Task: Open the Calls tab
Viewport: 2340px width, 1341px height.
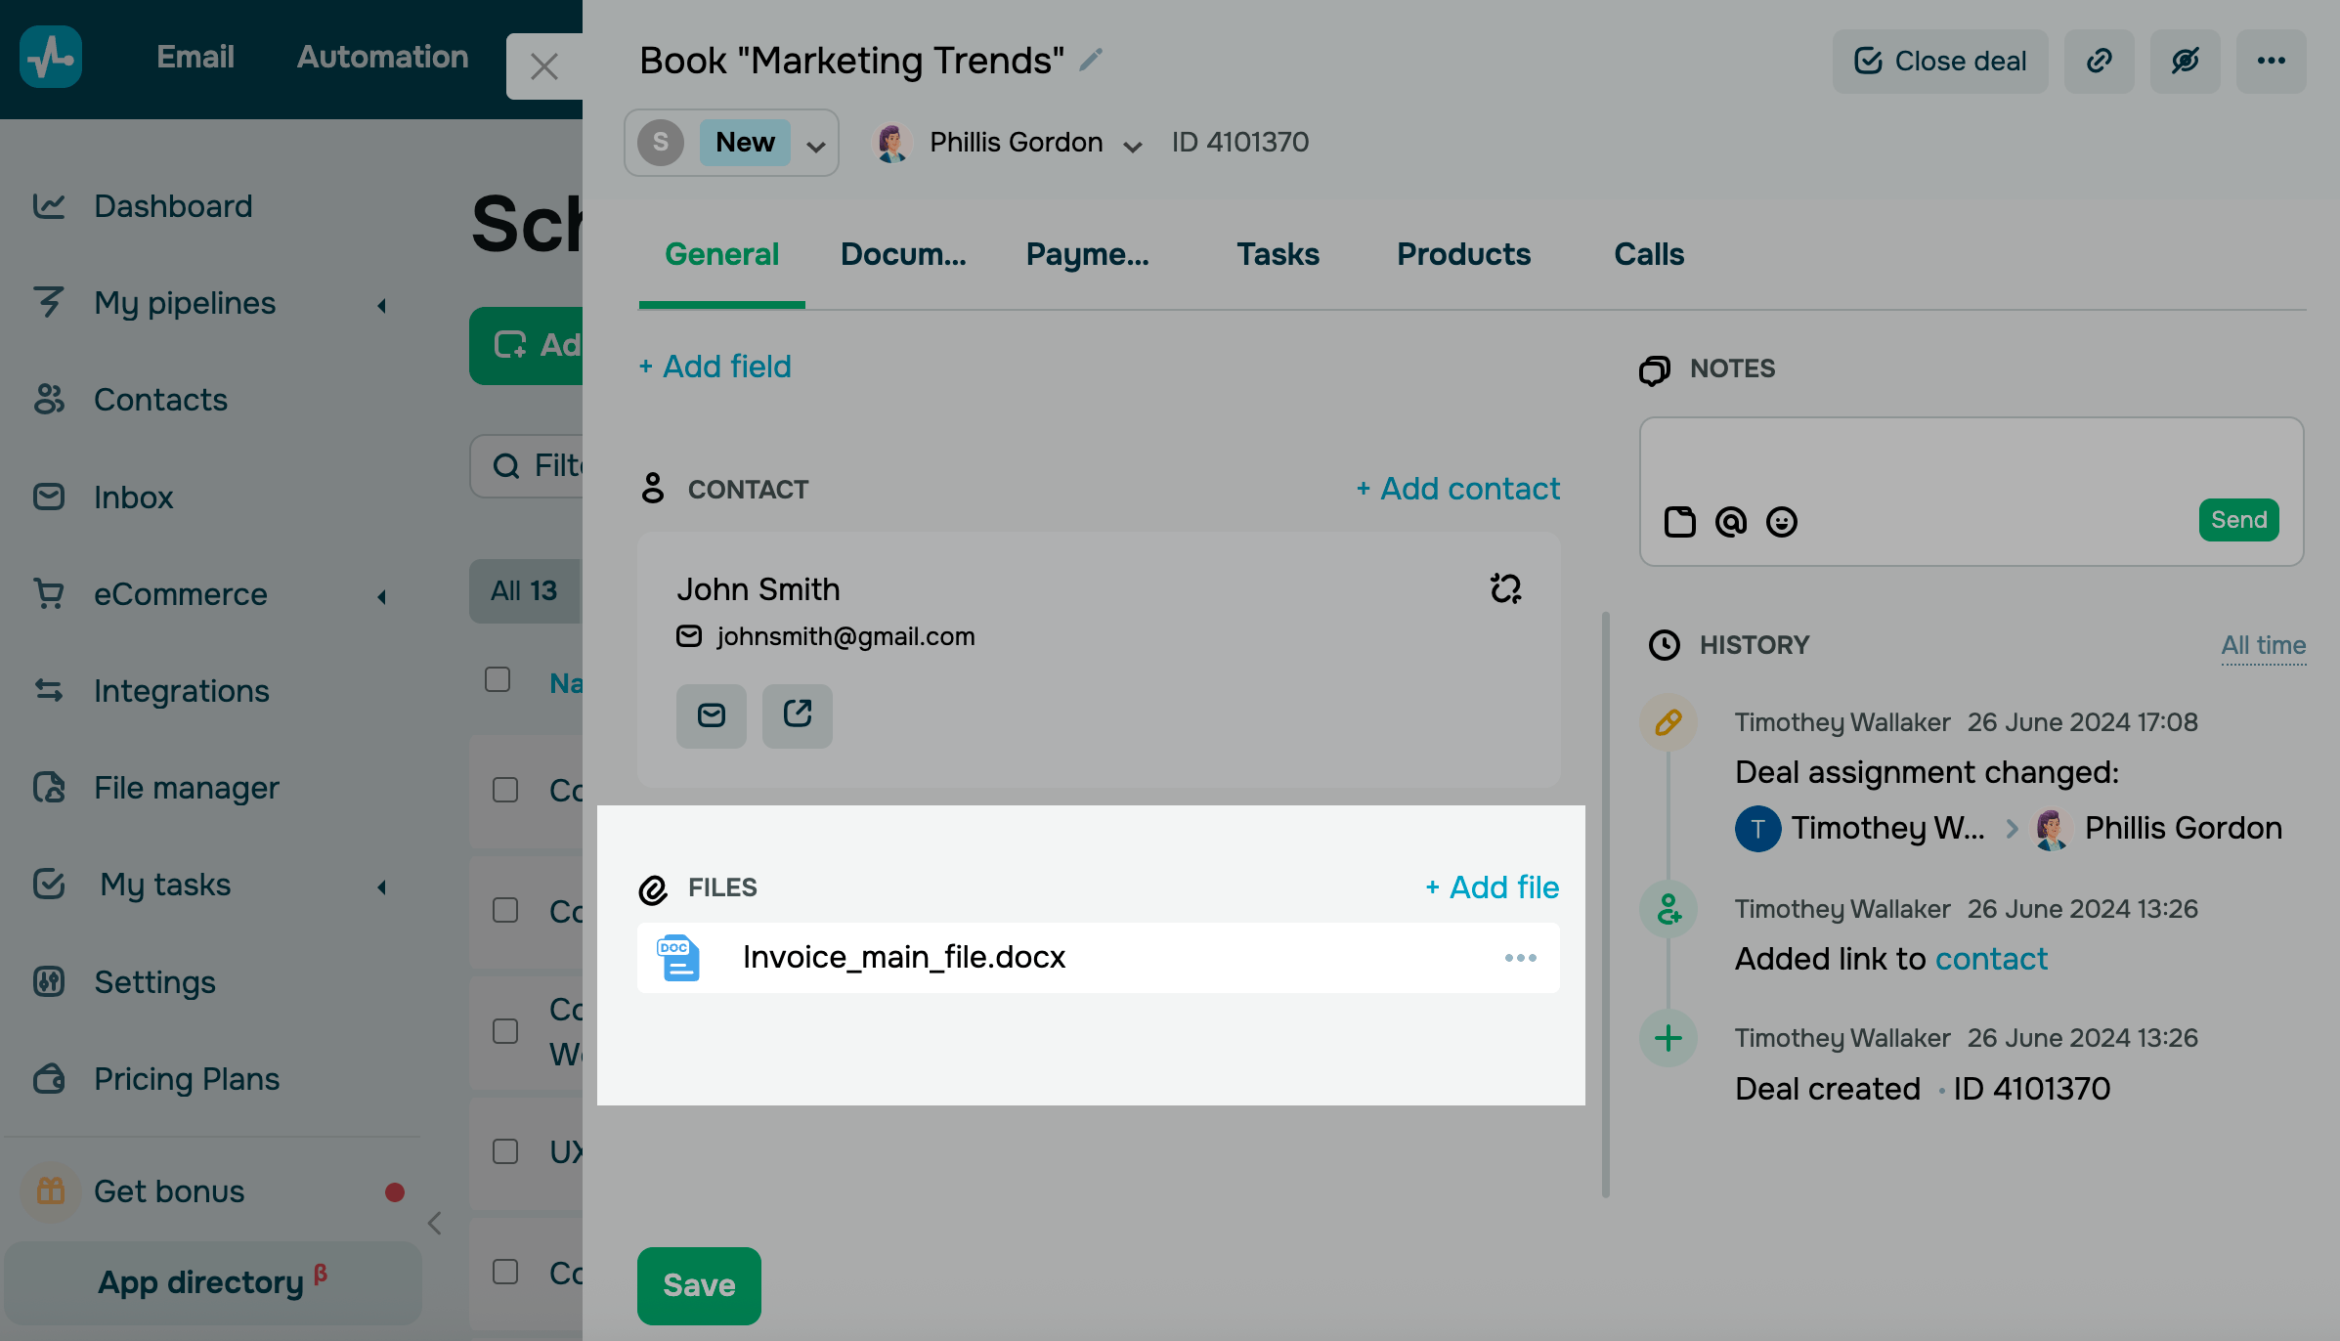Action: click(1649, 254)
